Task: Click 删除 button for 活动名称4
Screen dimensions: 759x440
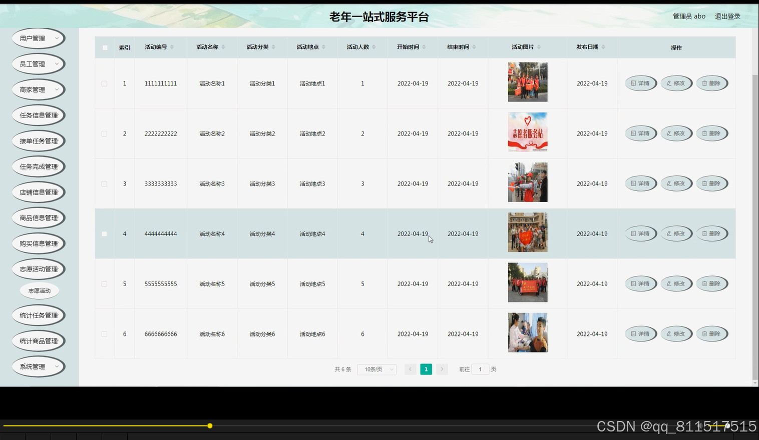Action: tap(711, 233)
